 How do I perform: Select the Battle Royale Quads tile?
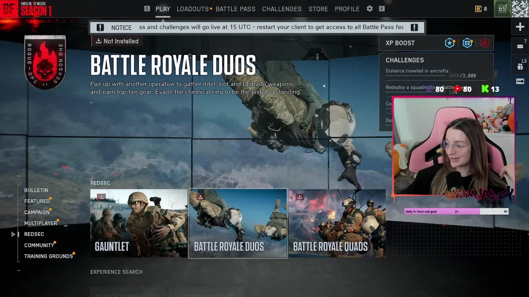point(337,223)
